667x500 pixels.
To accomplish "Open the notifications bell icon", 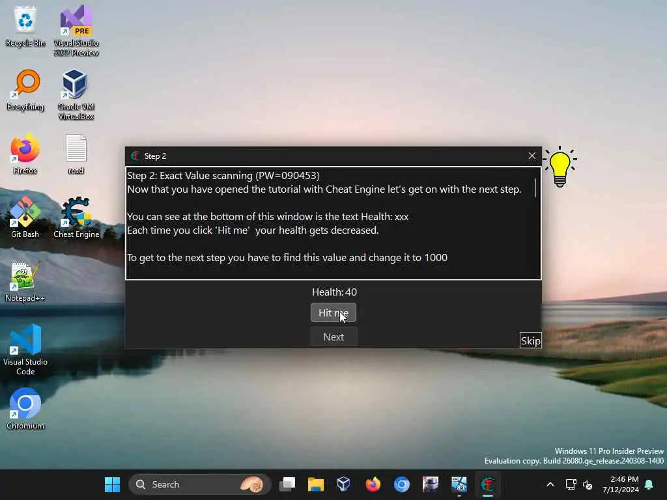I will click(649, 484).
